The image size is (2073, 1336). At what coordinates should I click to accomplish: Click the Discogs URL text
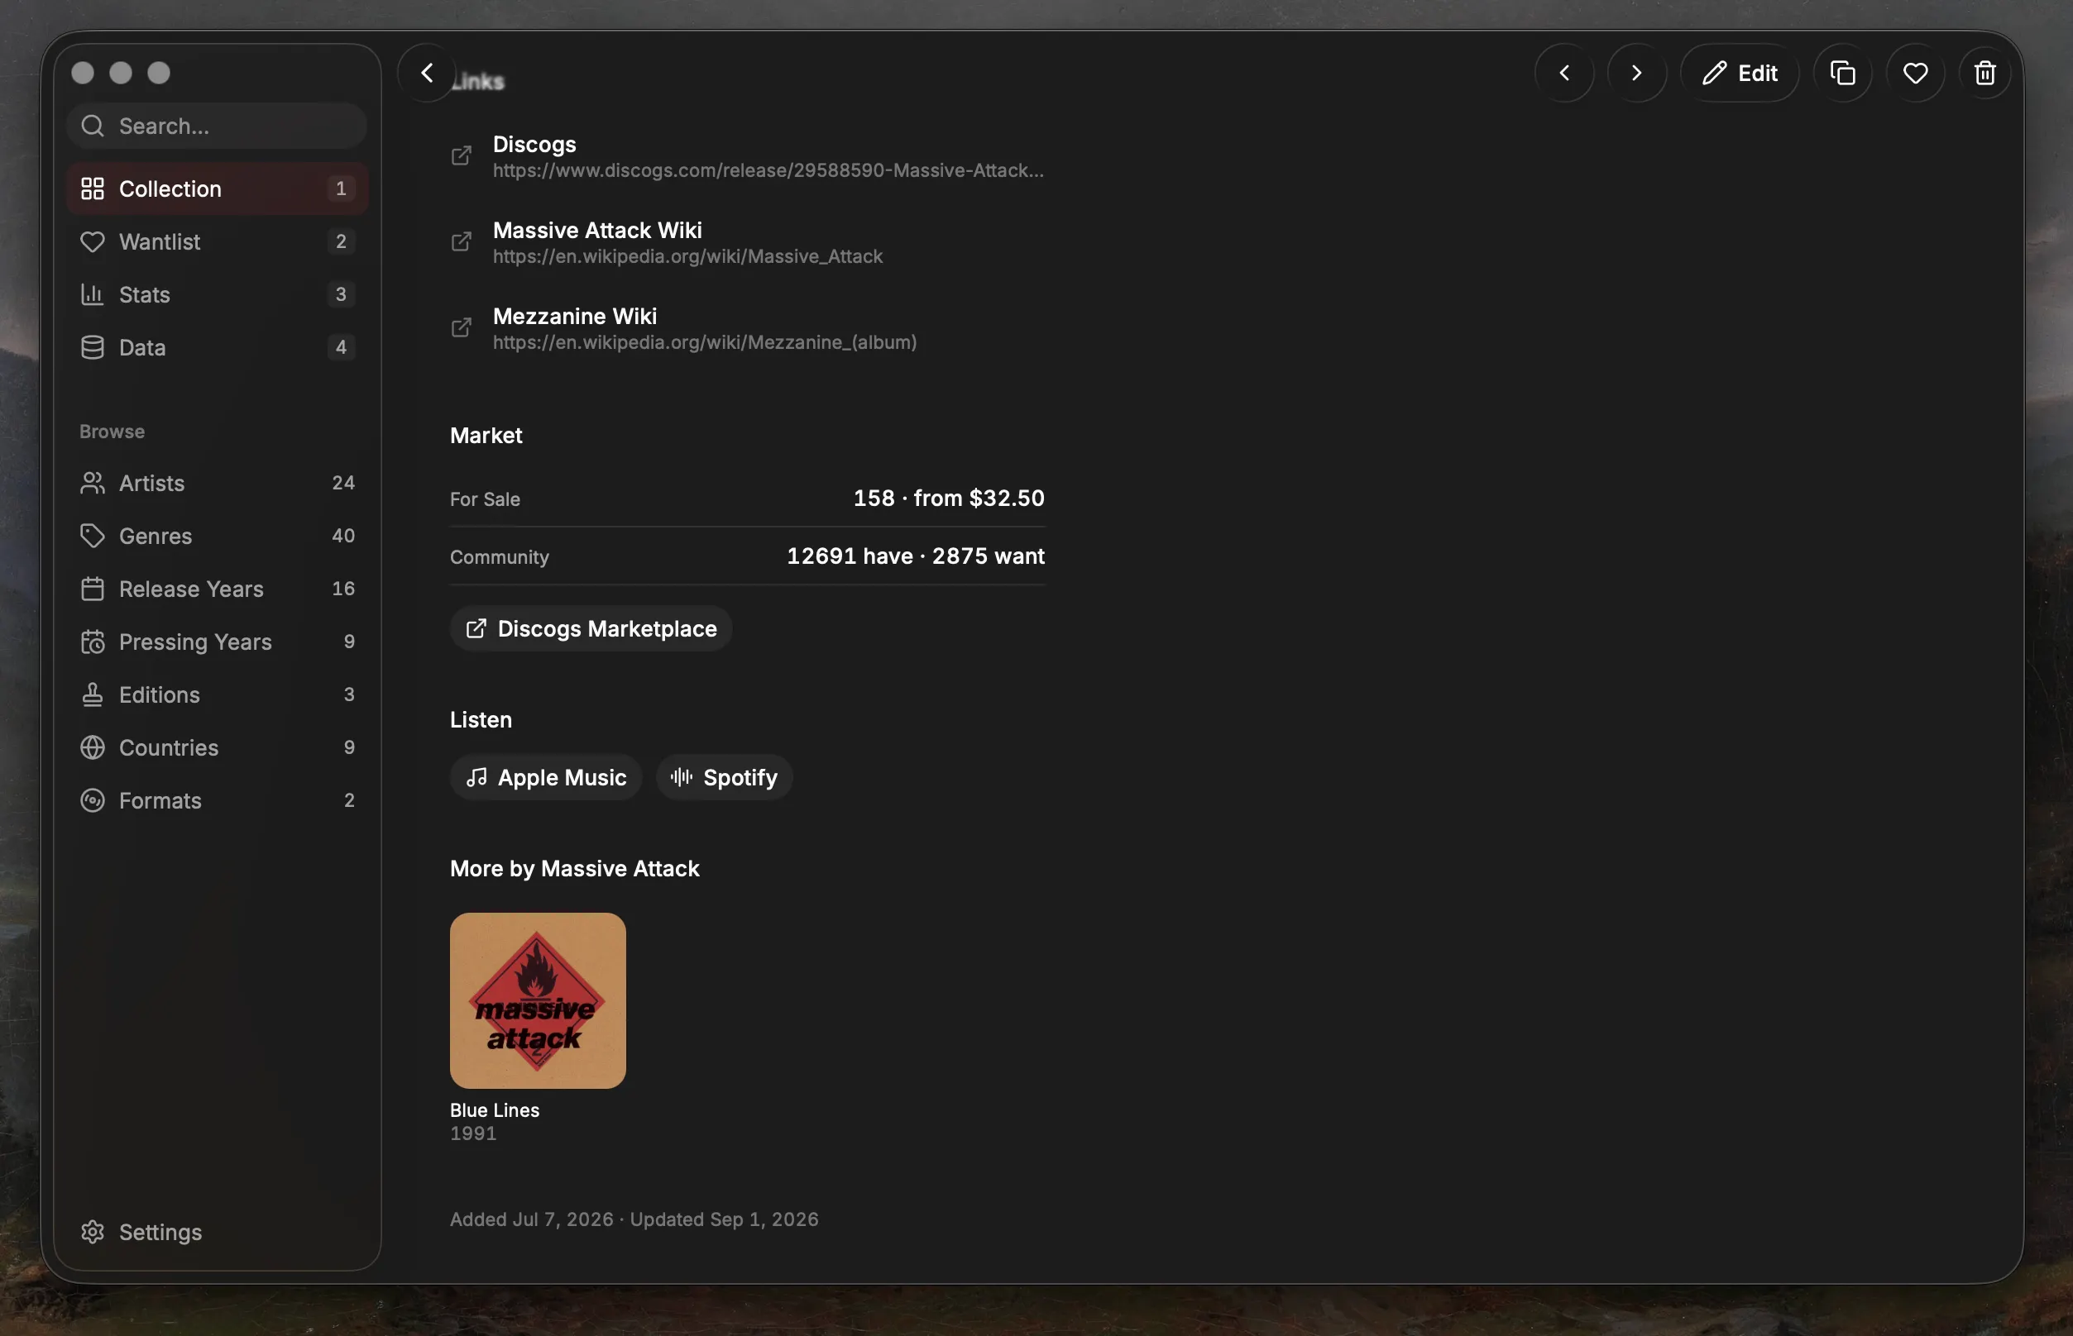point(768,170)
